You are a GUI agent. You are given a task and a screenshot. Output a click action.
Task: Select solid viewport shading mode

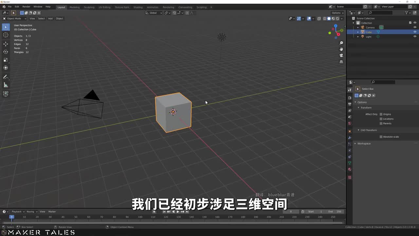click(329, 18)
